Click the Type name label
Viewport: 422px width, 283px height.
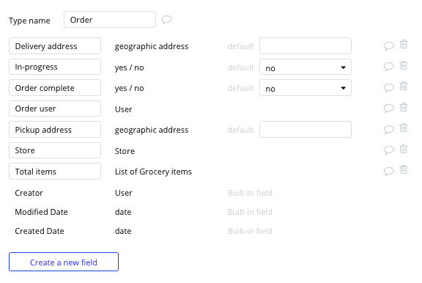[29, 21]
